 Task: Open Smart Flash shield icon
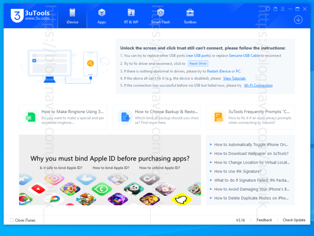tap(161, 13)
